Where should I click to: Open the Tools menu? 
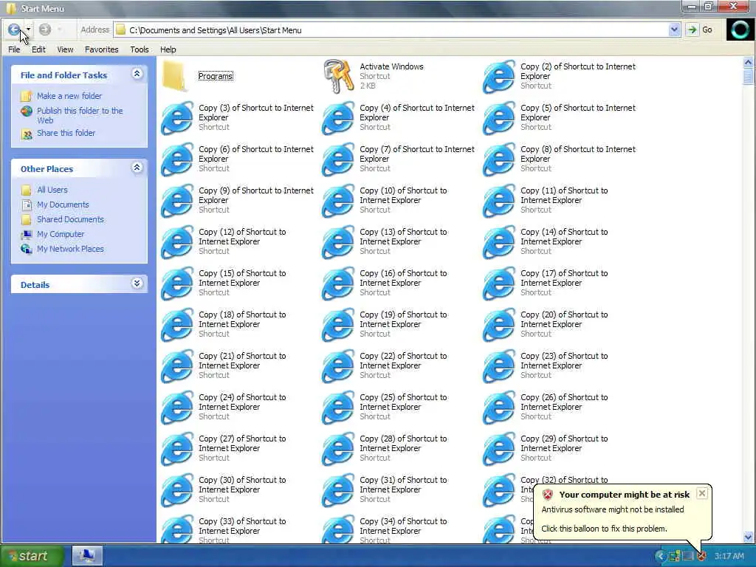(x=140, y=49)
